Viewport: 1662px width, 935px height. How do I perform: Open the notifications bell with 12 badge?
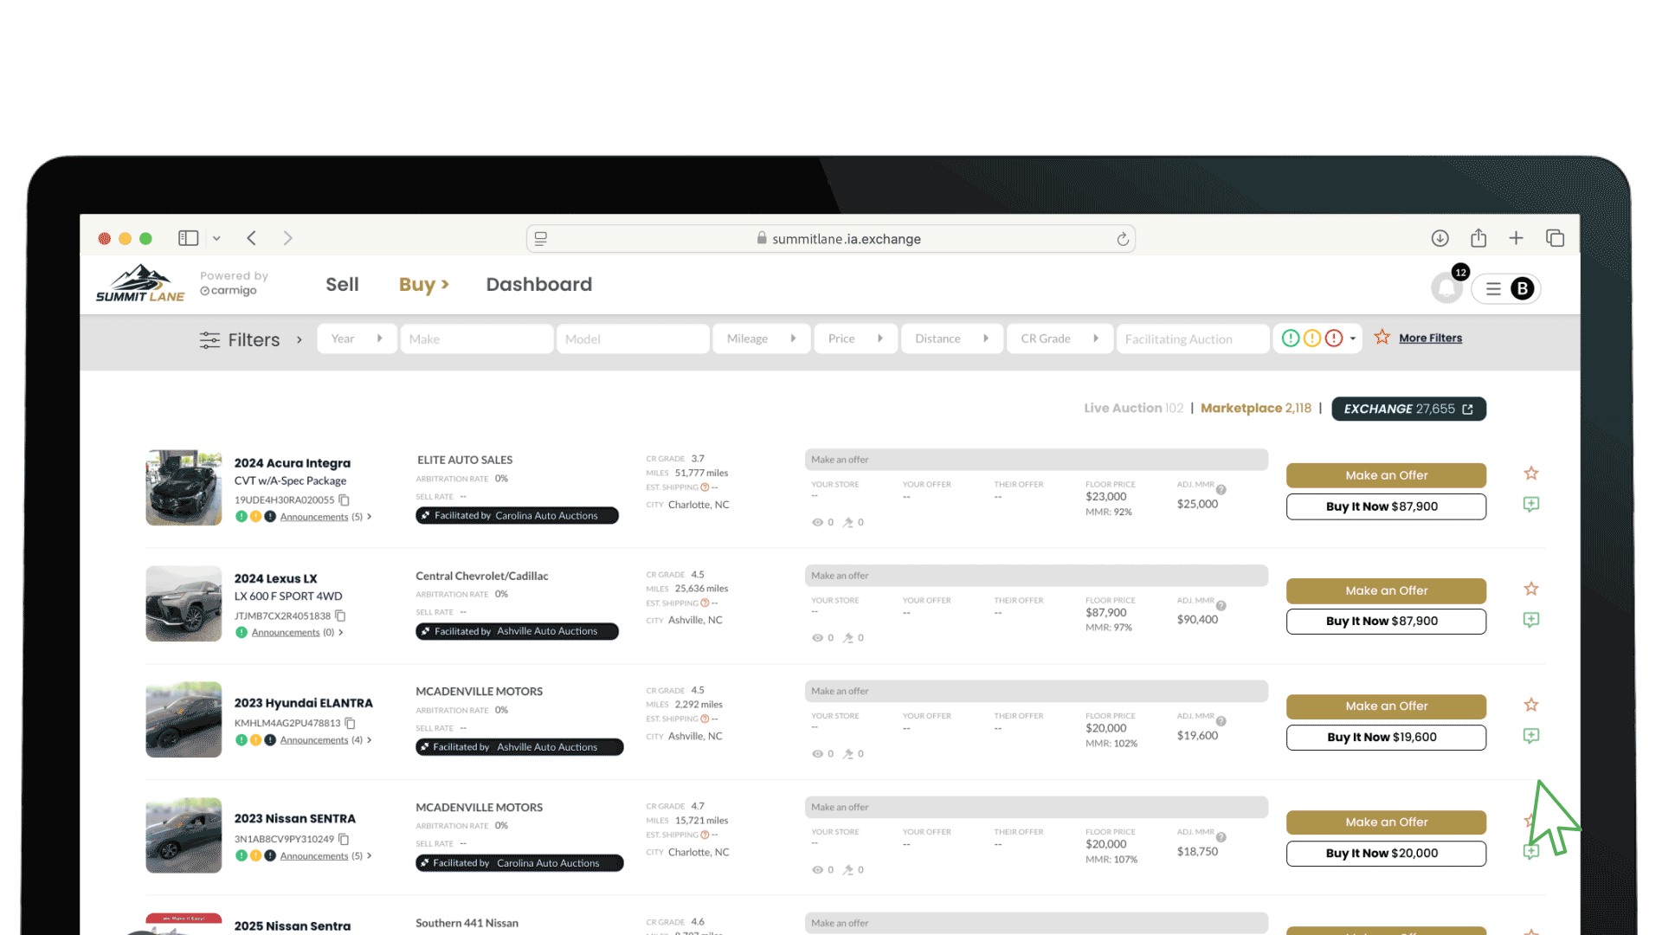(1446, 287)
